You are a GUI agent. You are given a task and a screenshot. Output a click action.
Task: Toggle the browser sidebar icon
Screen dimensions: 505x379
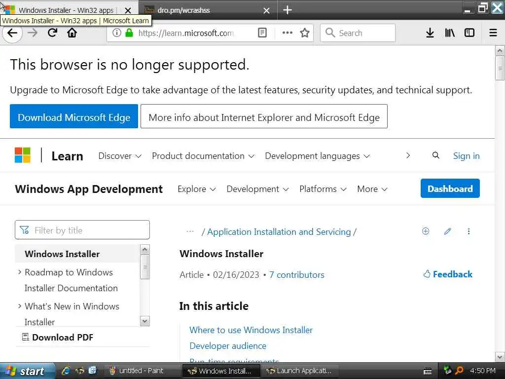point(469,33)
